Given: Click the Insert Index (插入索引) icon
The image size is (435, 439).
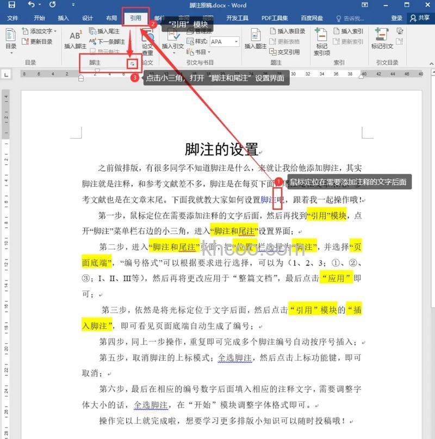Looking at the screenshot, I should pyautogui.click(x=350, y=31).
